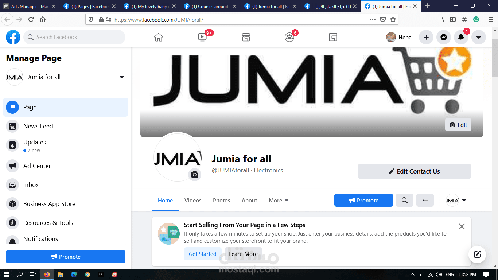Open Firefox home page icon
The width and height of the screenshot is (498, 280).
point(43,19)
